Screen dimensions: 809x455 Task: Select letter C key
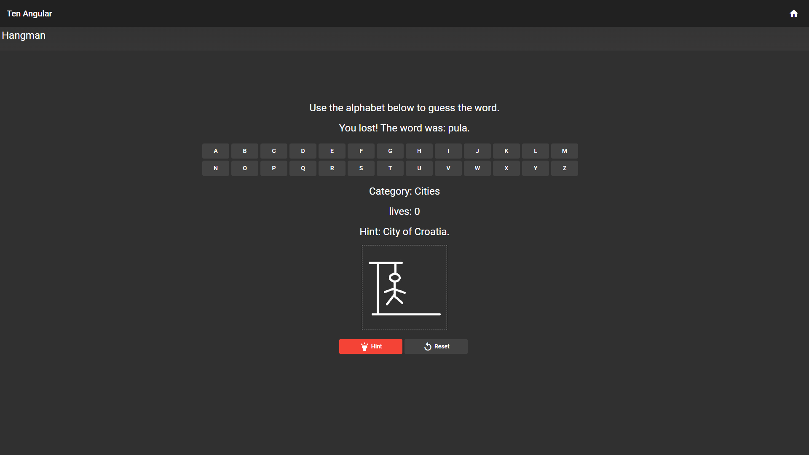[x=274, y=151]
